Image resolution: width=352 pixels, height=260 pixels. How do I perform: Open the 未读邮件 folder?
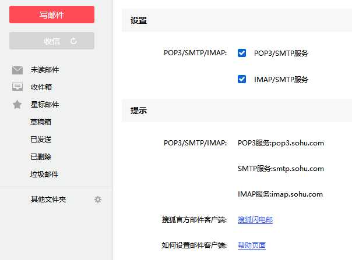coord(45,70)
